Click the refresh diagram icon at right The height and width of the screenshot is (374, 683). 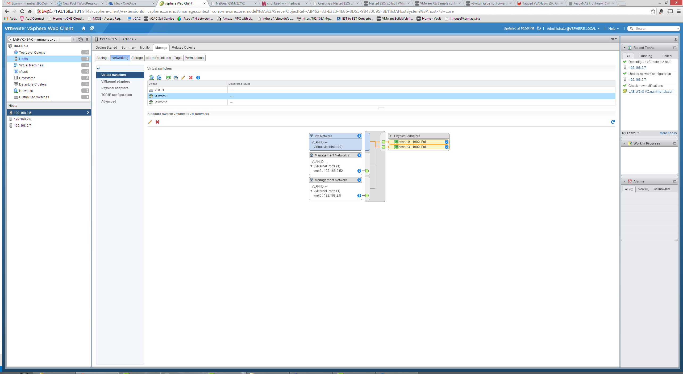613,122
